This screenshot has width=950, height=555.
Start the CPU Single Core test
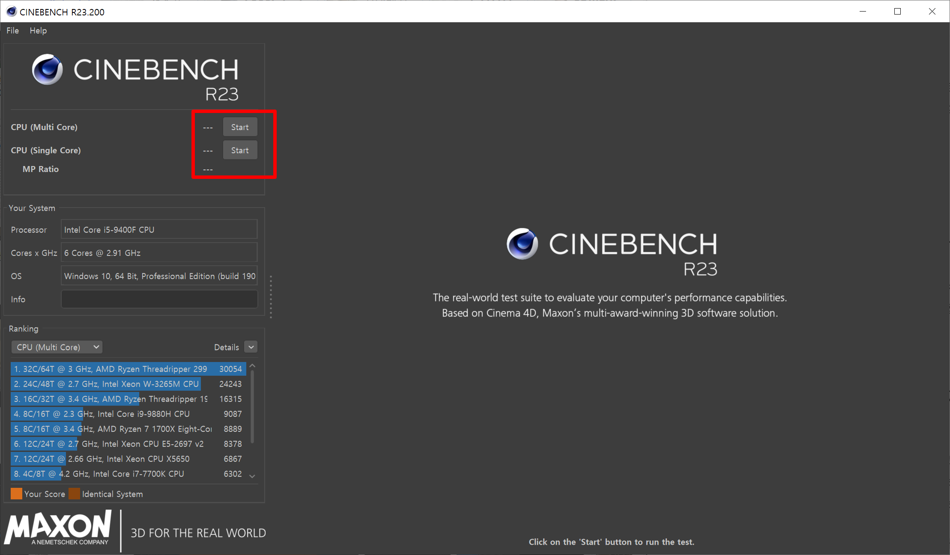coord(240,150)
